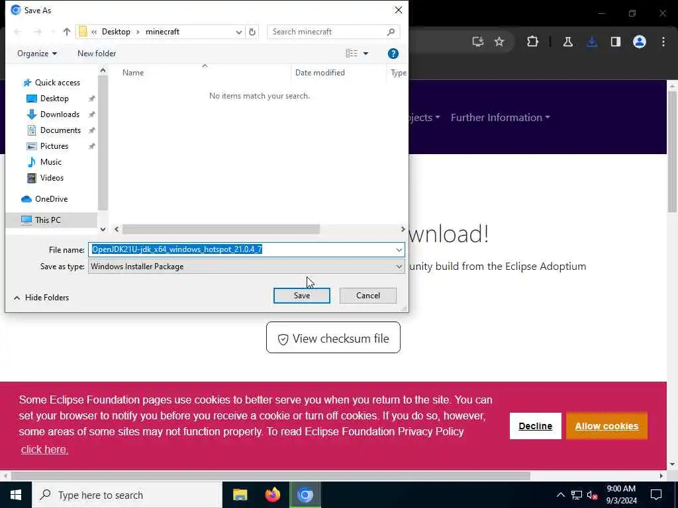
Task: Decline cookies on the Eclipse page
Action: tap(535, 426)
